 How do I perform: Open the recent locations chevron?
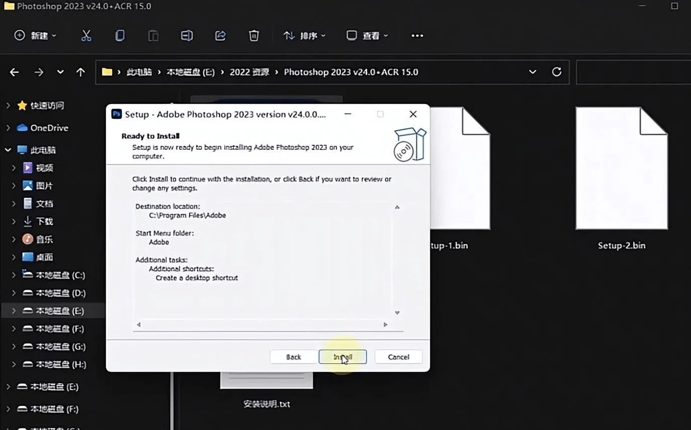pyautogui.click(x=60, y=72)
